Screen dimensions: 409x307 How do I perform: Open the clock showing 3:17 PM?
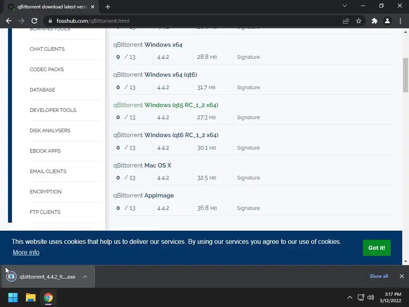[391, 297]
